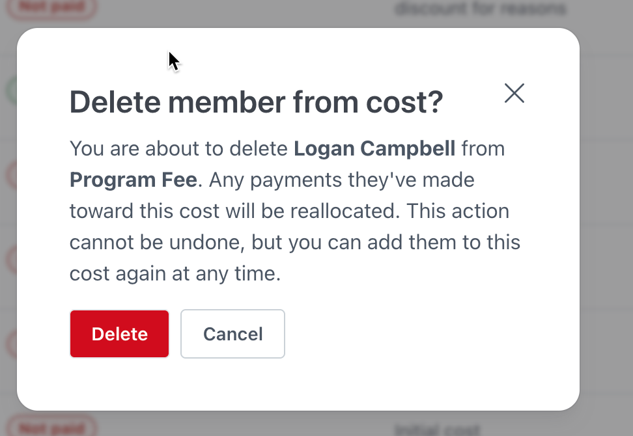Close the dialog using the X icon
Image resolution: width=633 pixels, height=436 pixels.
pyautogui.click(x=514, y=94)
